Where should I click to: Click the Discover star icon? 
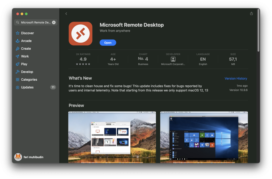pos(18,33)
